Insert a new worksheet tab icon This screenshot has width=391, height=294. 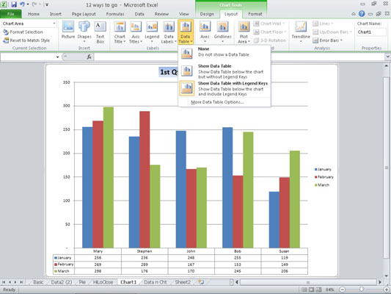point(201,282)
